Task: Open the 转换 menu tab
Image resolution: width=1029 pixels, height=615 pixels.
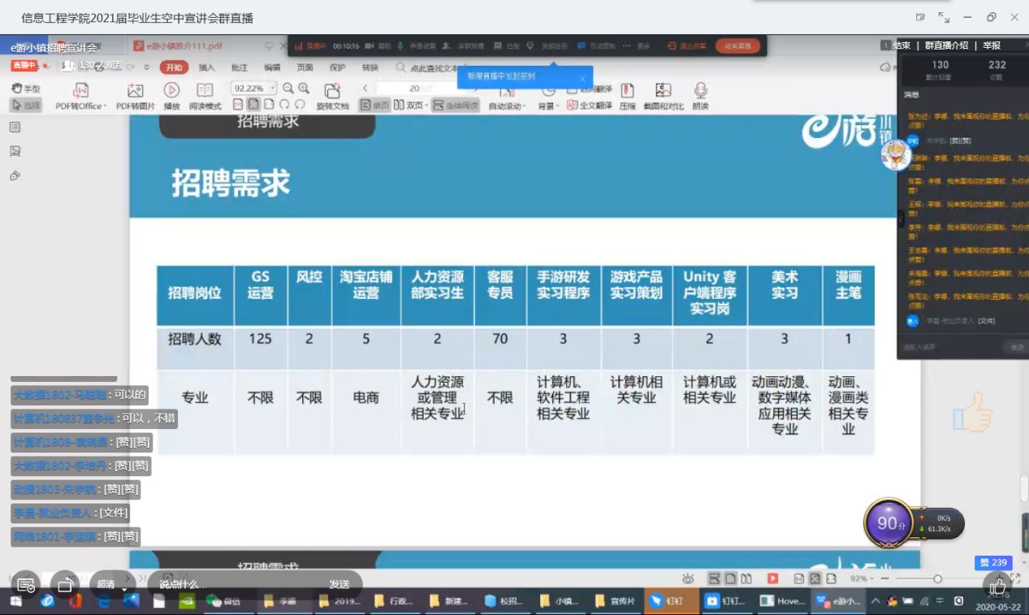Action: 370,67
